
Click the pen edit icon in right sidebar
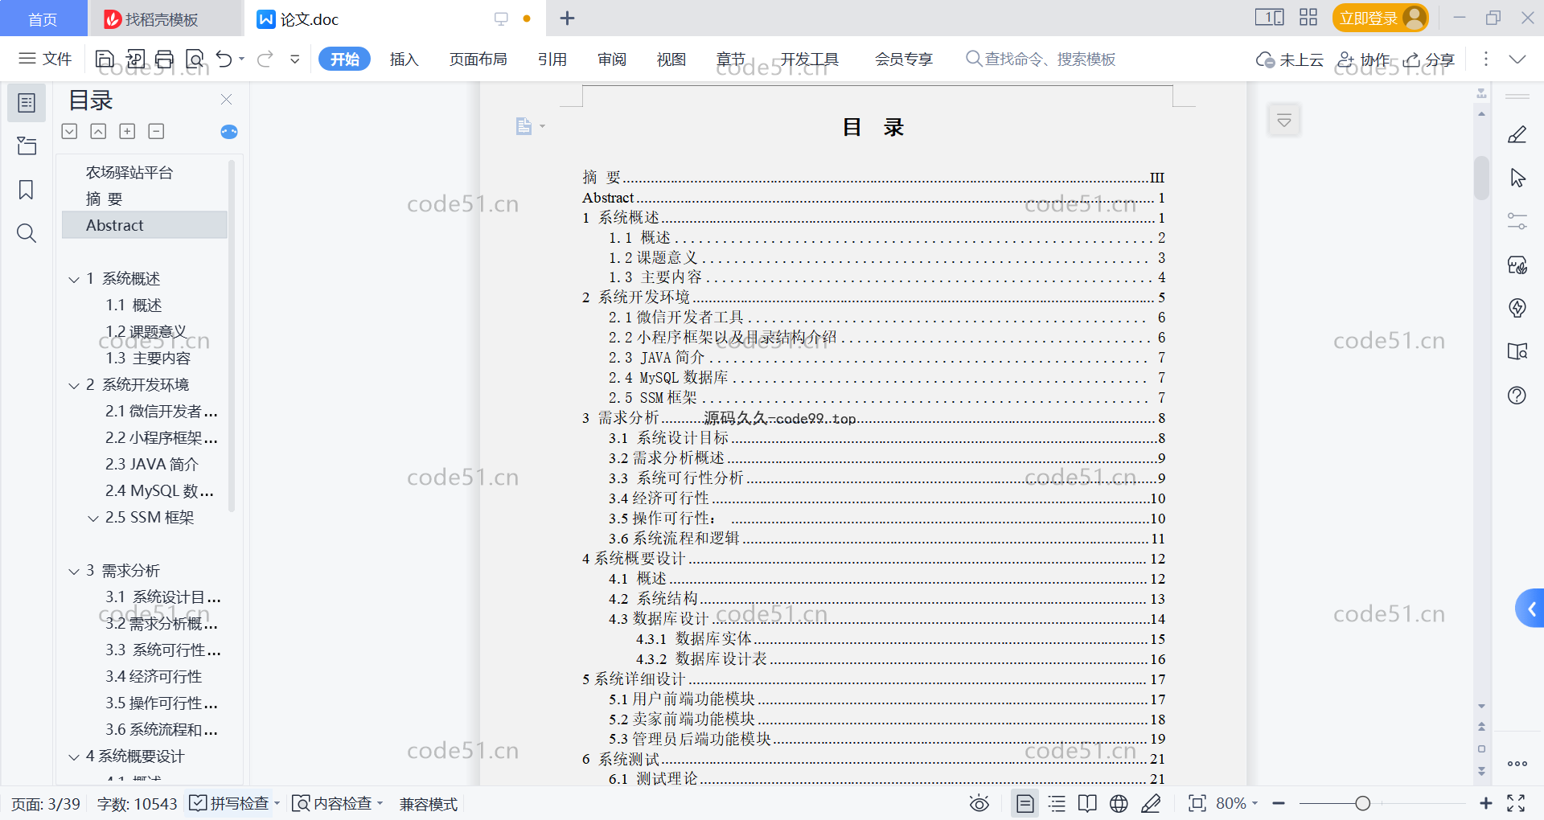(x=1517, y=134)
